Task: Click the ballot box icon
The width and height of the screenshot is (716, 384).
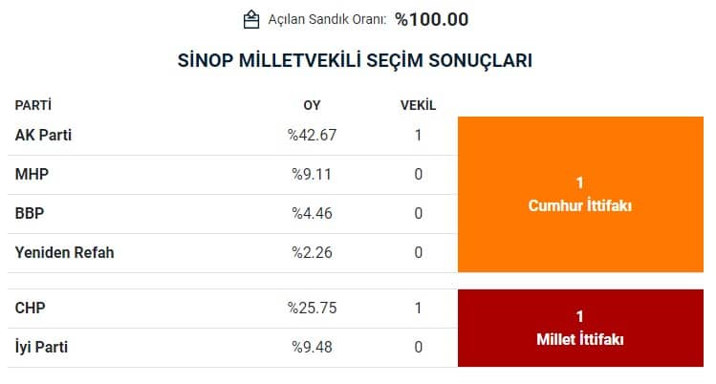Action: pyautogui.click(x=251, y=20)
